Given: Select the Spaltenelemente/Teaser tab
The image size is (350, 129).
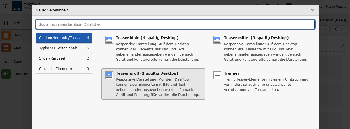Looking at the screenshot, I should click(x=64, y=38).
